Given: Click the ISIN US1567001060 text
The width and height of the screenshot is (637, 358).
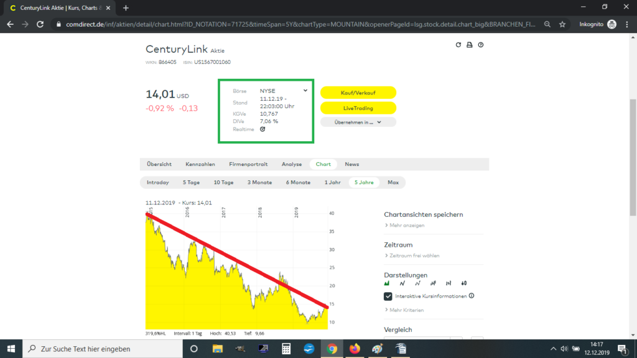Looking at the screenshot, I should [207, 62].
